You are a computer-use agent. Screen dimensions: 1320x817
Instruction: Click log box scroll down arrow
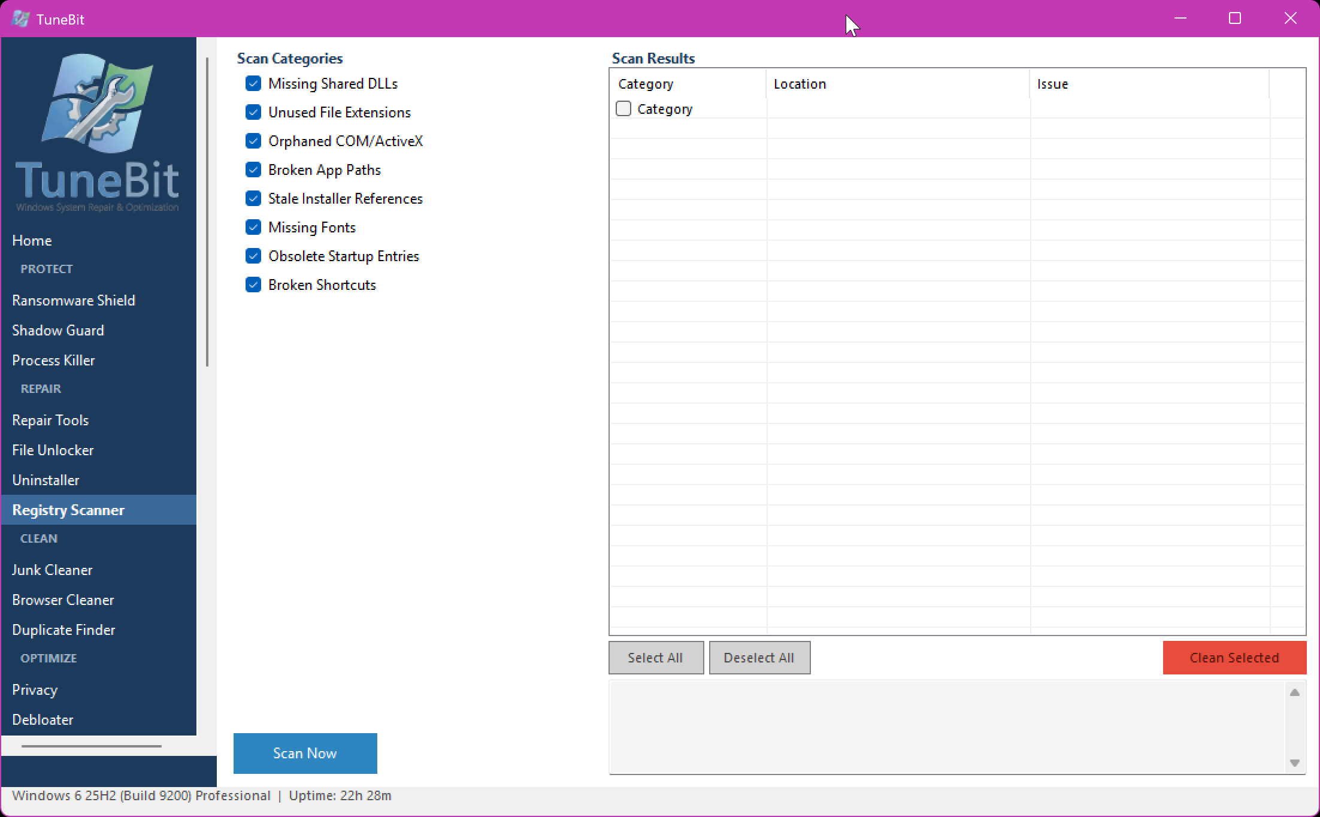point(1295,763)
